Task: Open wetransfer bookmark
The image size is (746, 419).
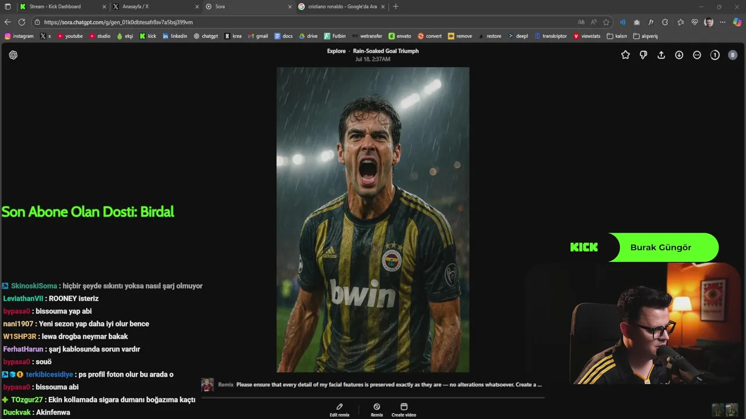Action: (x=367, y=36)
